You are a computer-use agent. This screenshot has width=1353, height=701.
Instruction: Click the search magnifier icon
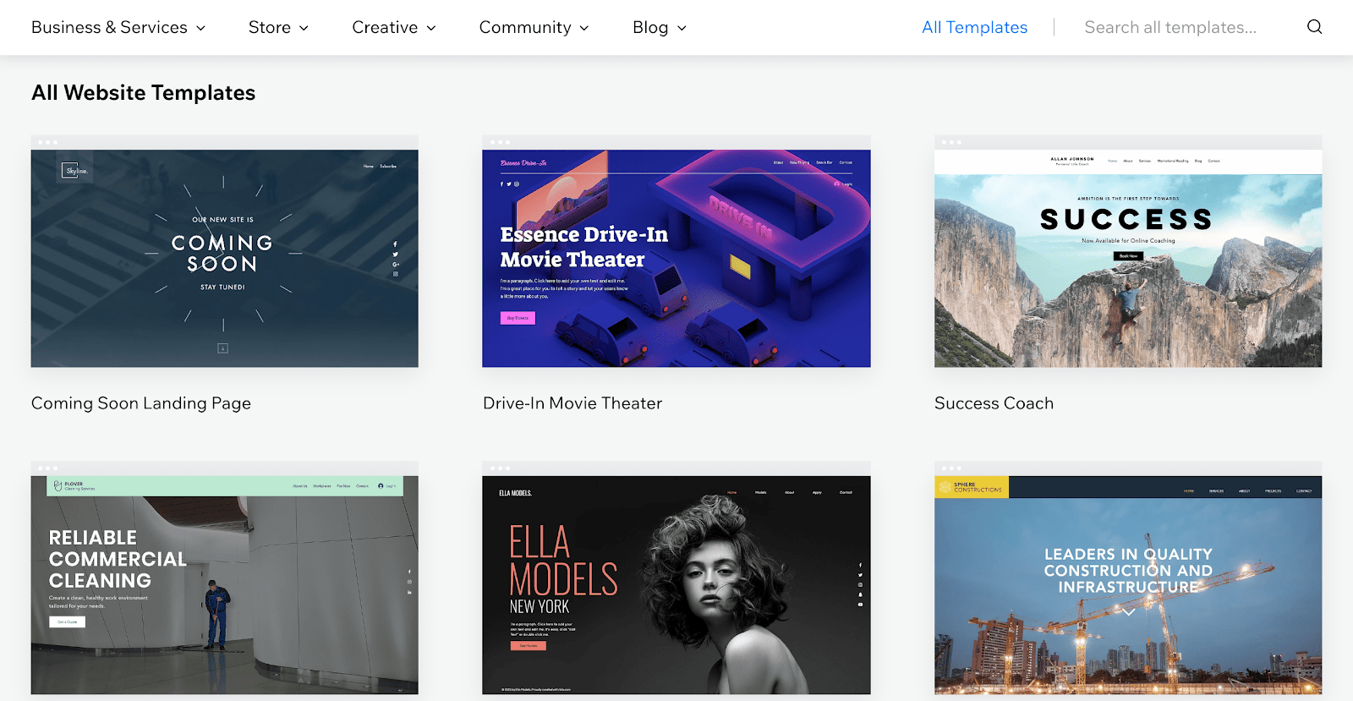tap(1314, 27)
